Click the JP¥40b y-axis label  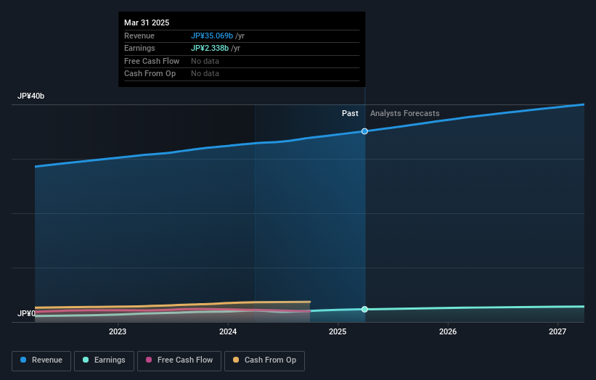(30, 96)
